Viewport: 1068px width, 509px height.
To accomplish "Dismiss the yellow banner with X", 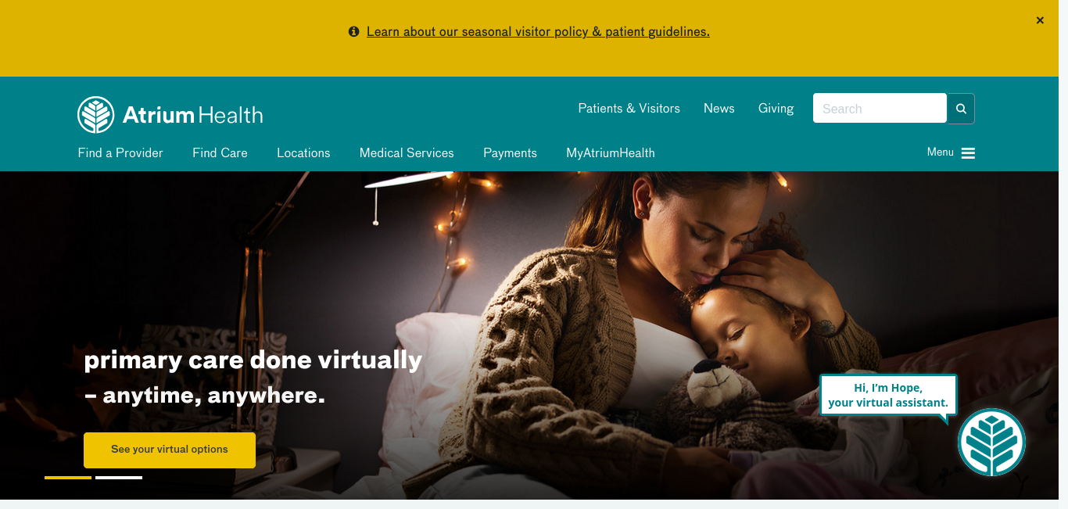I will coord(1040,20).
